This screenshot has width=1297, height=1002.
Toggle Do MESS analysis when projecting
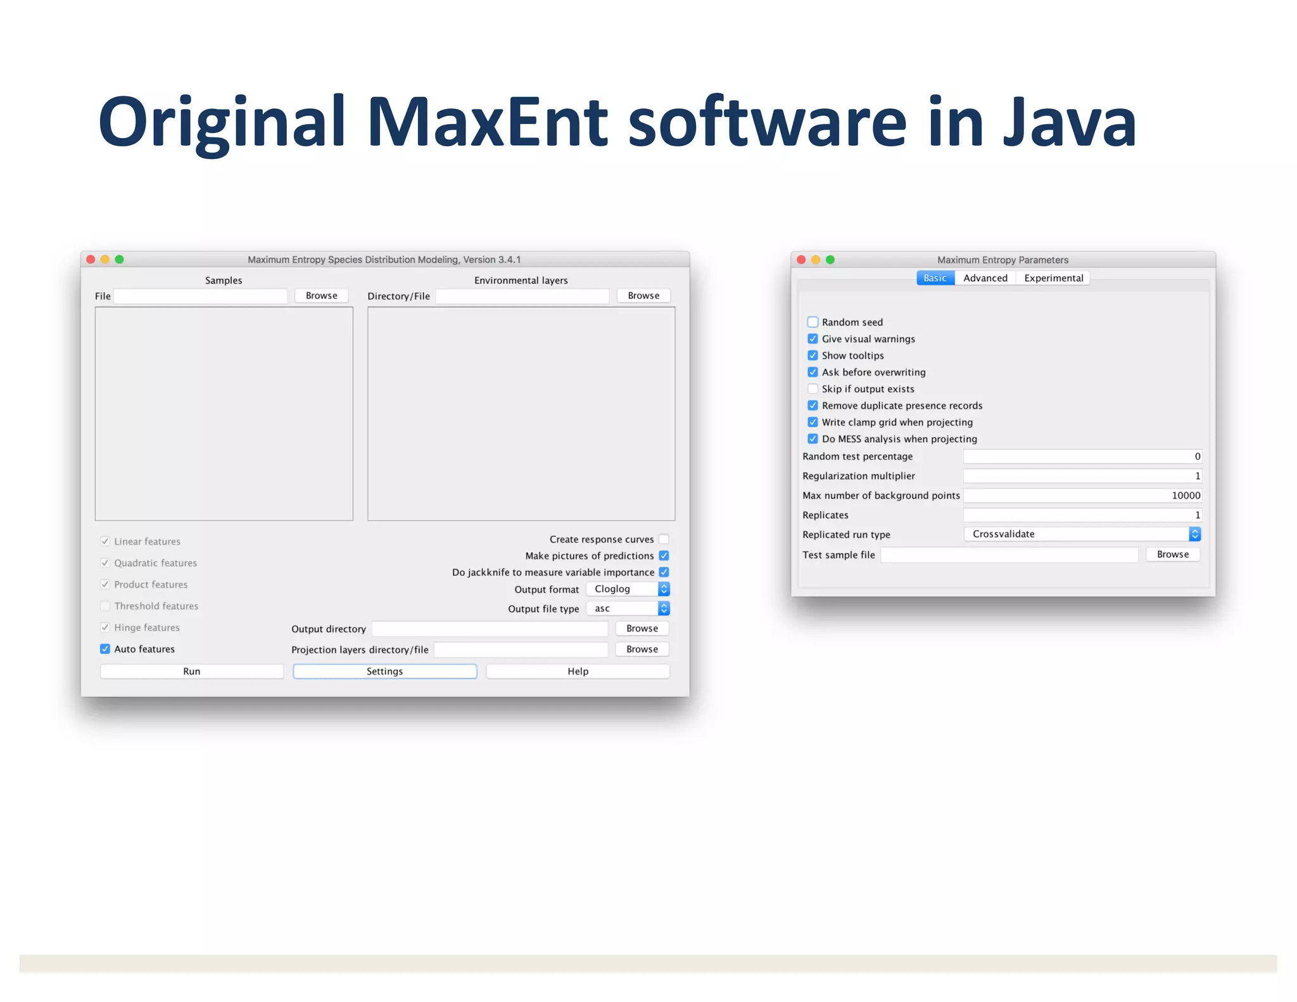[813, 439]
